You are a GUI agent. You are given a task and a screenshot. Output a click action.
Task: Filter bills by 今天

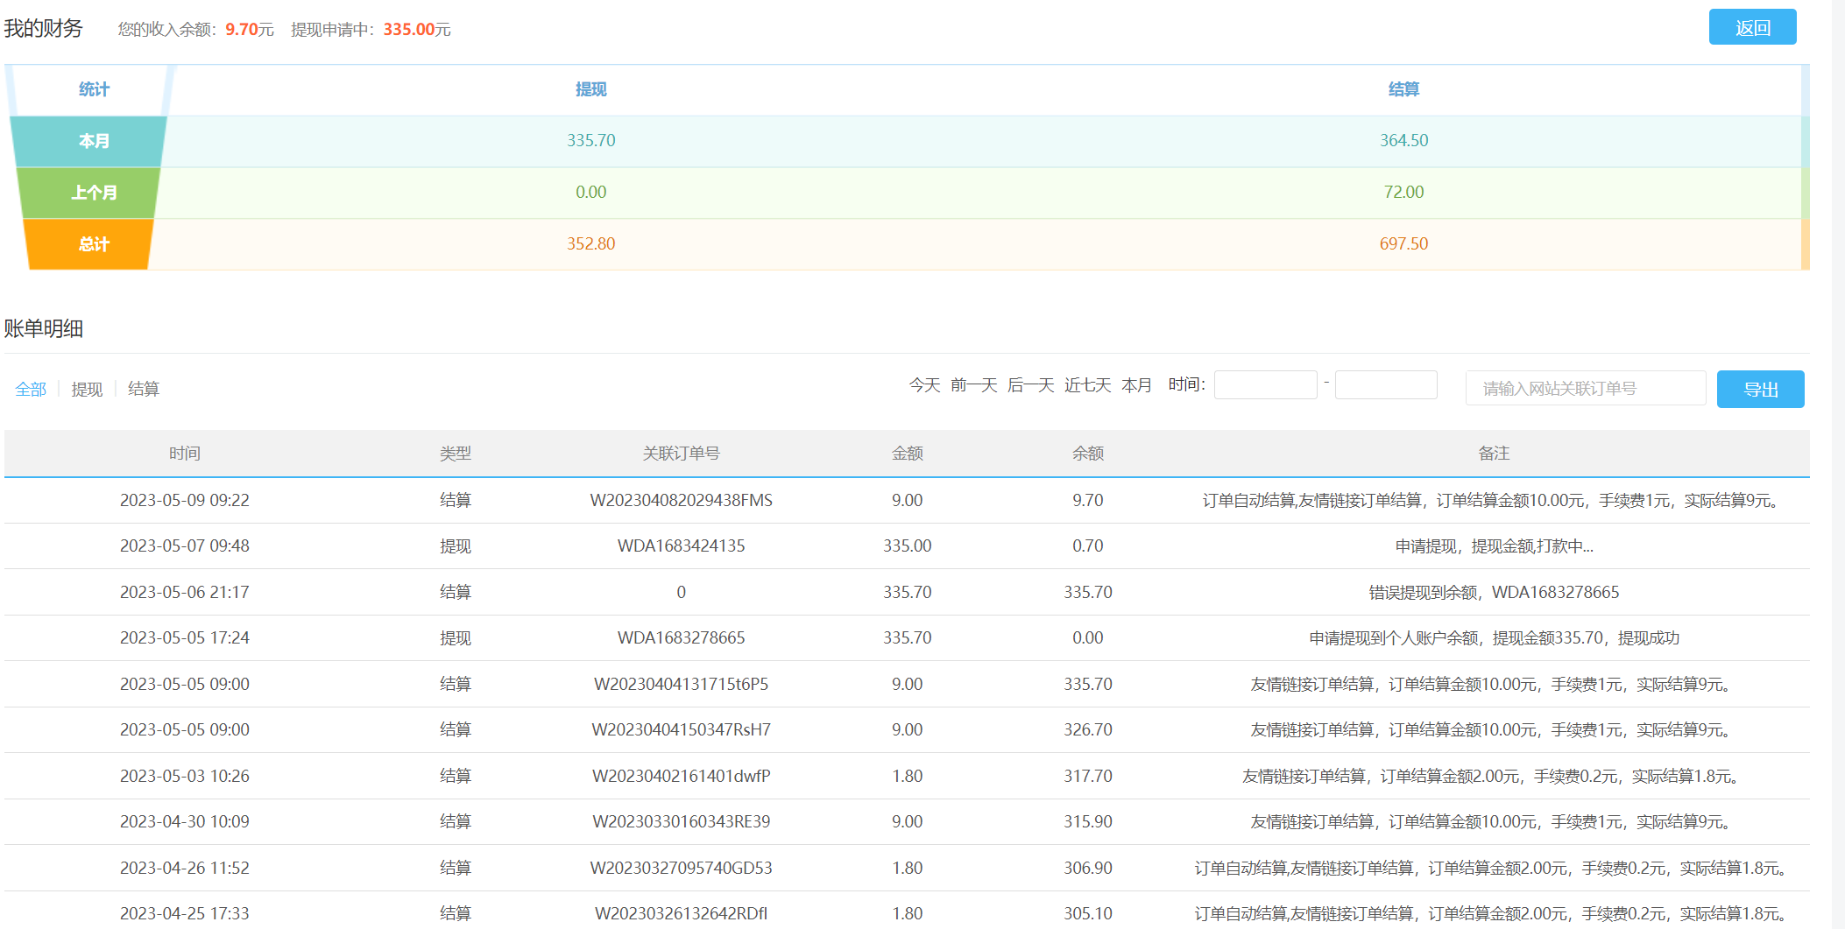[924, 385]
